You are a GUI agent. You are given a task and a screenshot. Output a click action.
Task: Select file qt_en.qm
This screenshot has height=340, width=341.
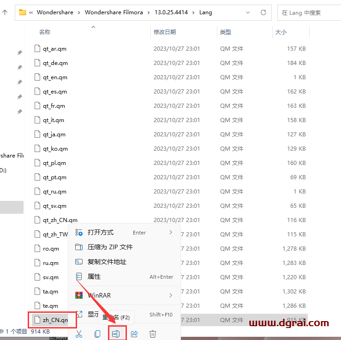click(x=55, y=77)
